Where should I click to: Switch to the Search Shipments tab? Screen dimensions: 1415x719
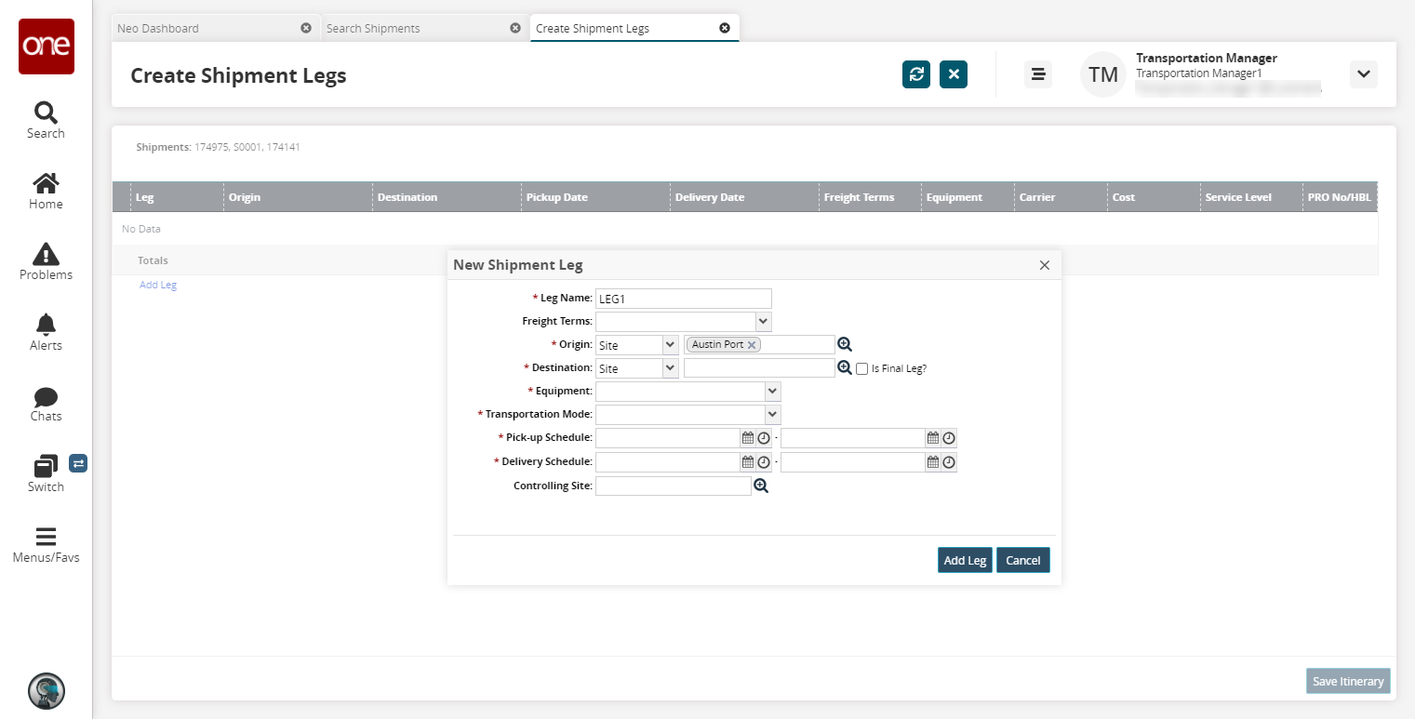pos(372,28)
